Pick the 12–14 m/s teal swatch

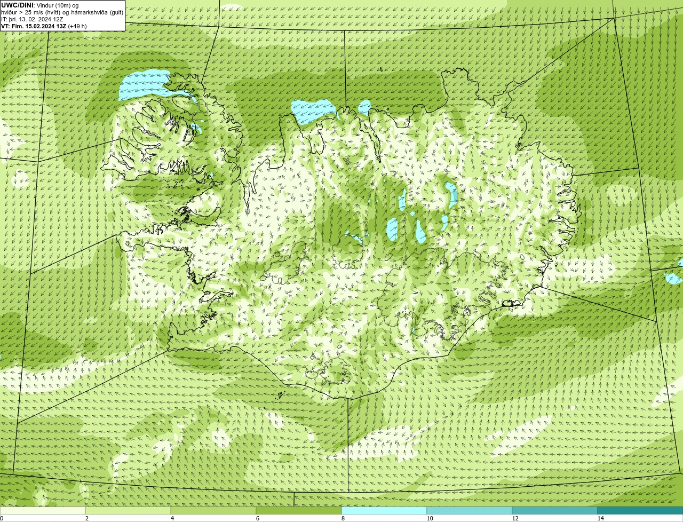[555, 510]
